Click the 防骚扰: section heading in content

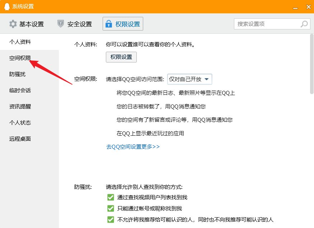[x=83, y=187]
